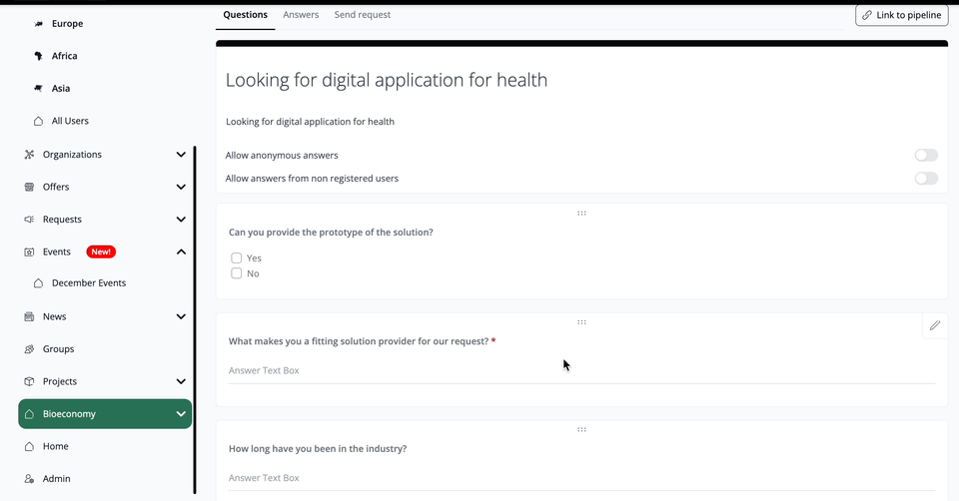Click the Organizations icon in sidebar

[x=29, y=155]
